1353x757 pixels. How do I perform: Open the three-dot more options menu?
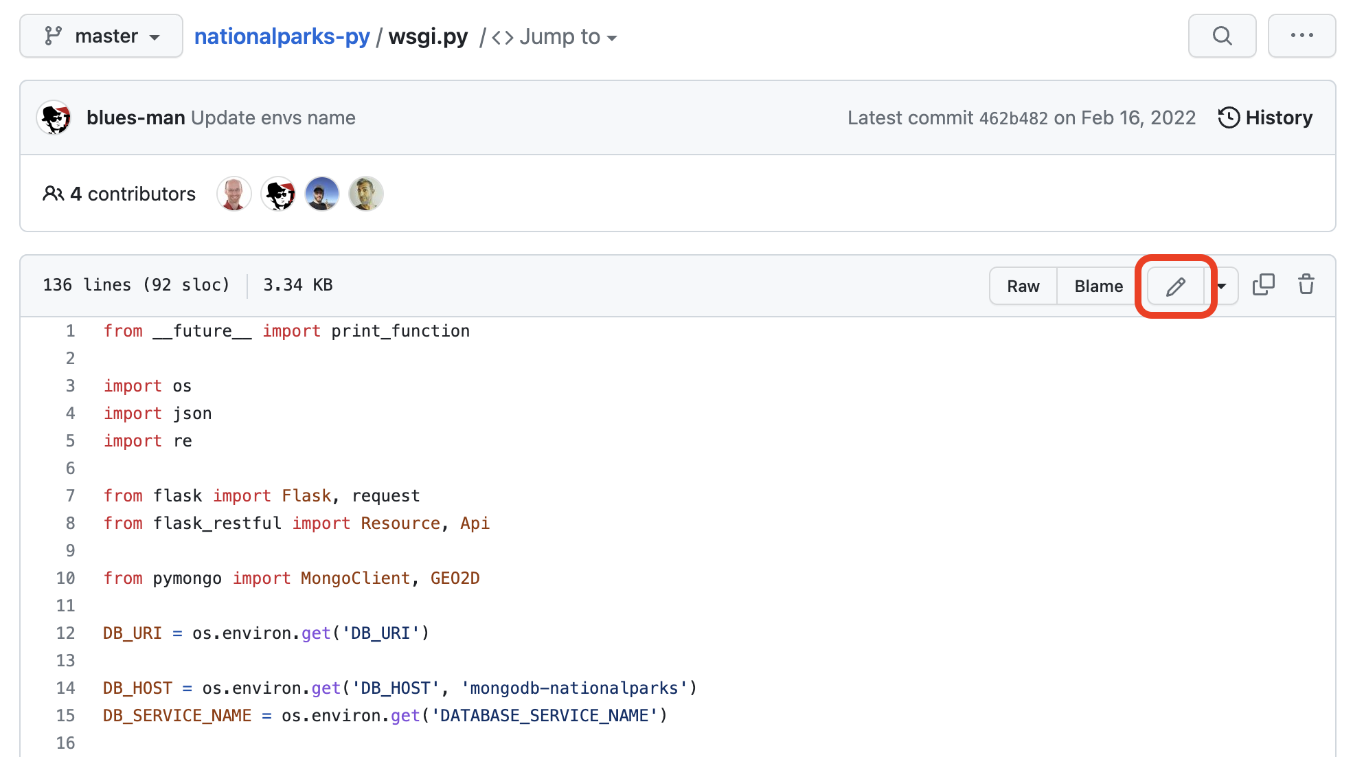(1301, 36)
